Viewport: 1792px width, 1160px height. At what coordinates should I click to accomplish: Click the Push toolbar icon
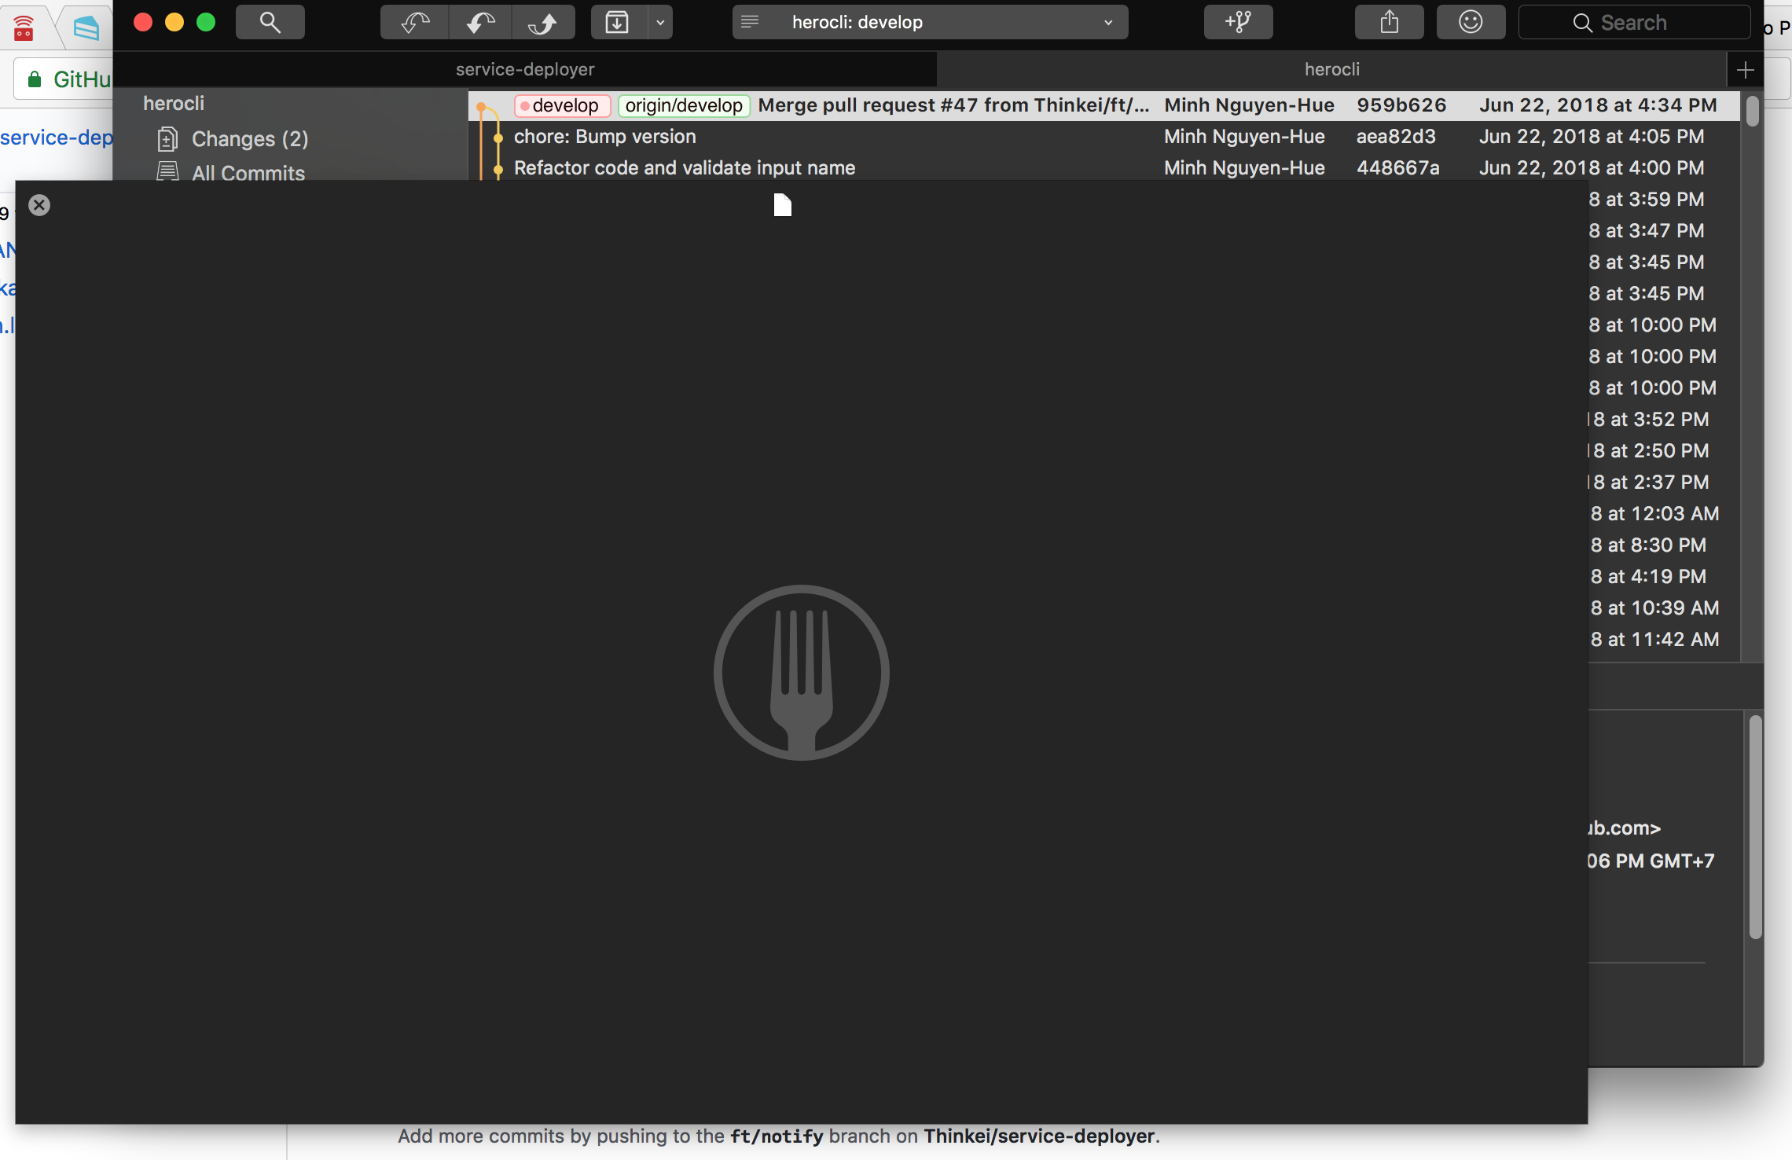point(544,22)
